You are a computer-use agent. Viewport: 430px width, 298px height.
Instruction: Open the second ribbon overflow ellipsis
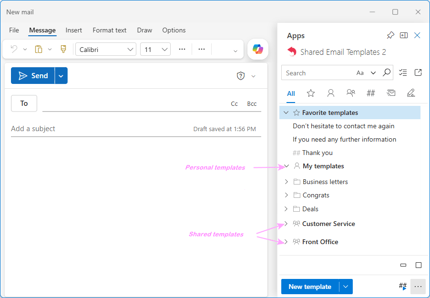(202, 49)
